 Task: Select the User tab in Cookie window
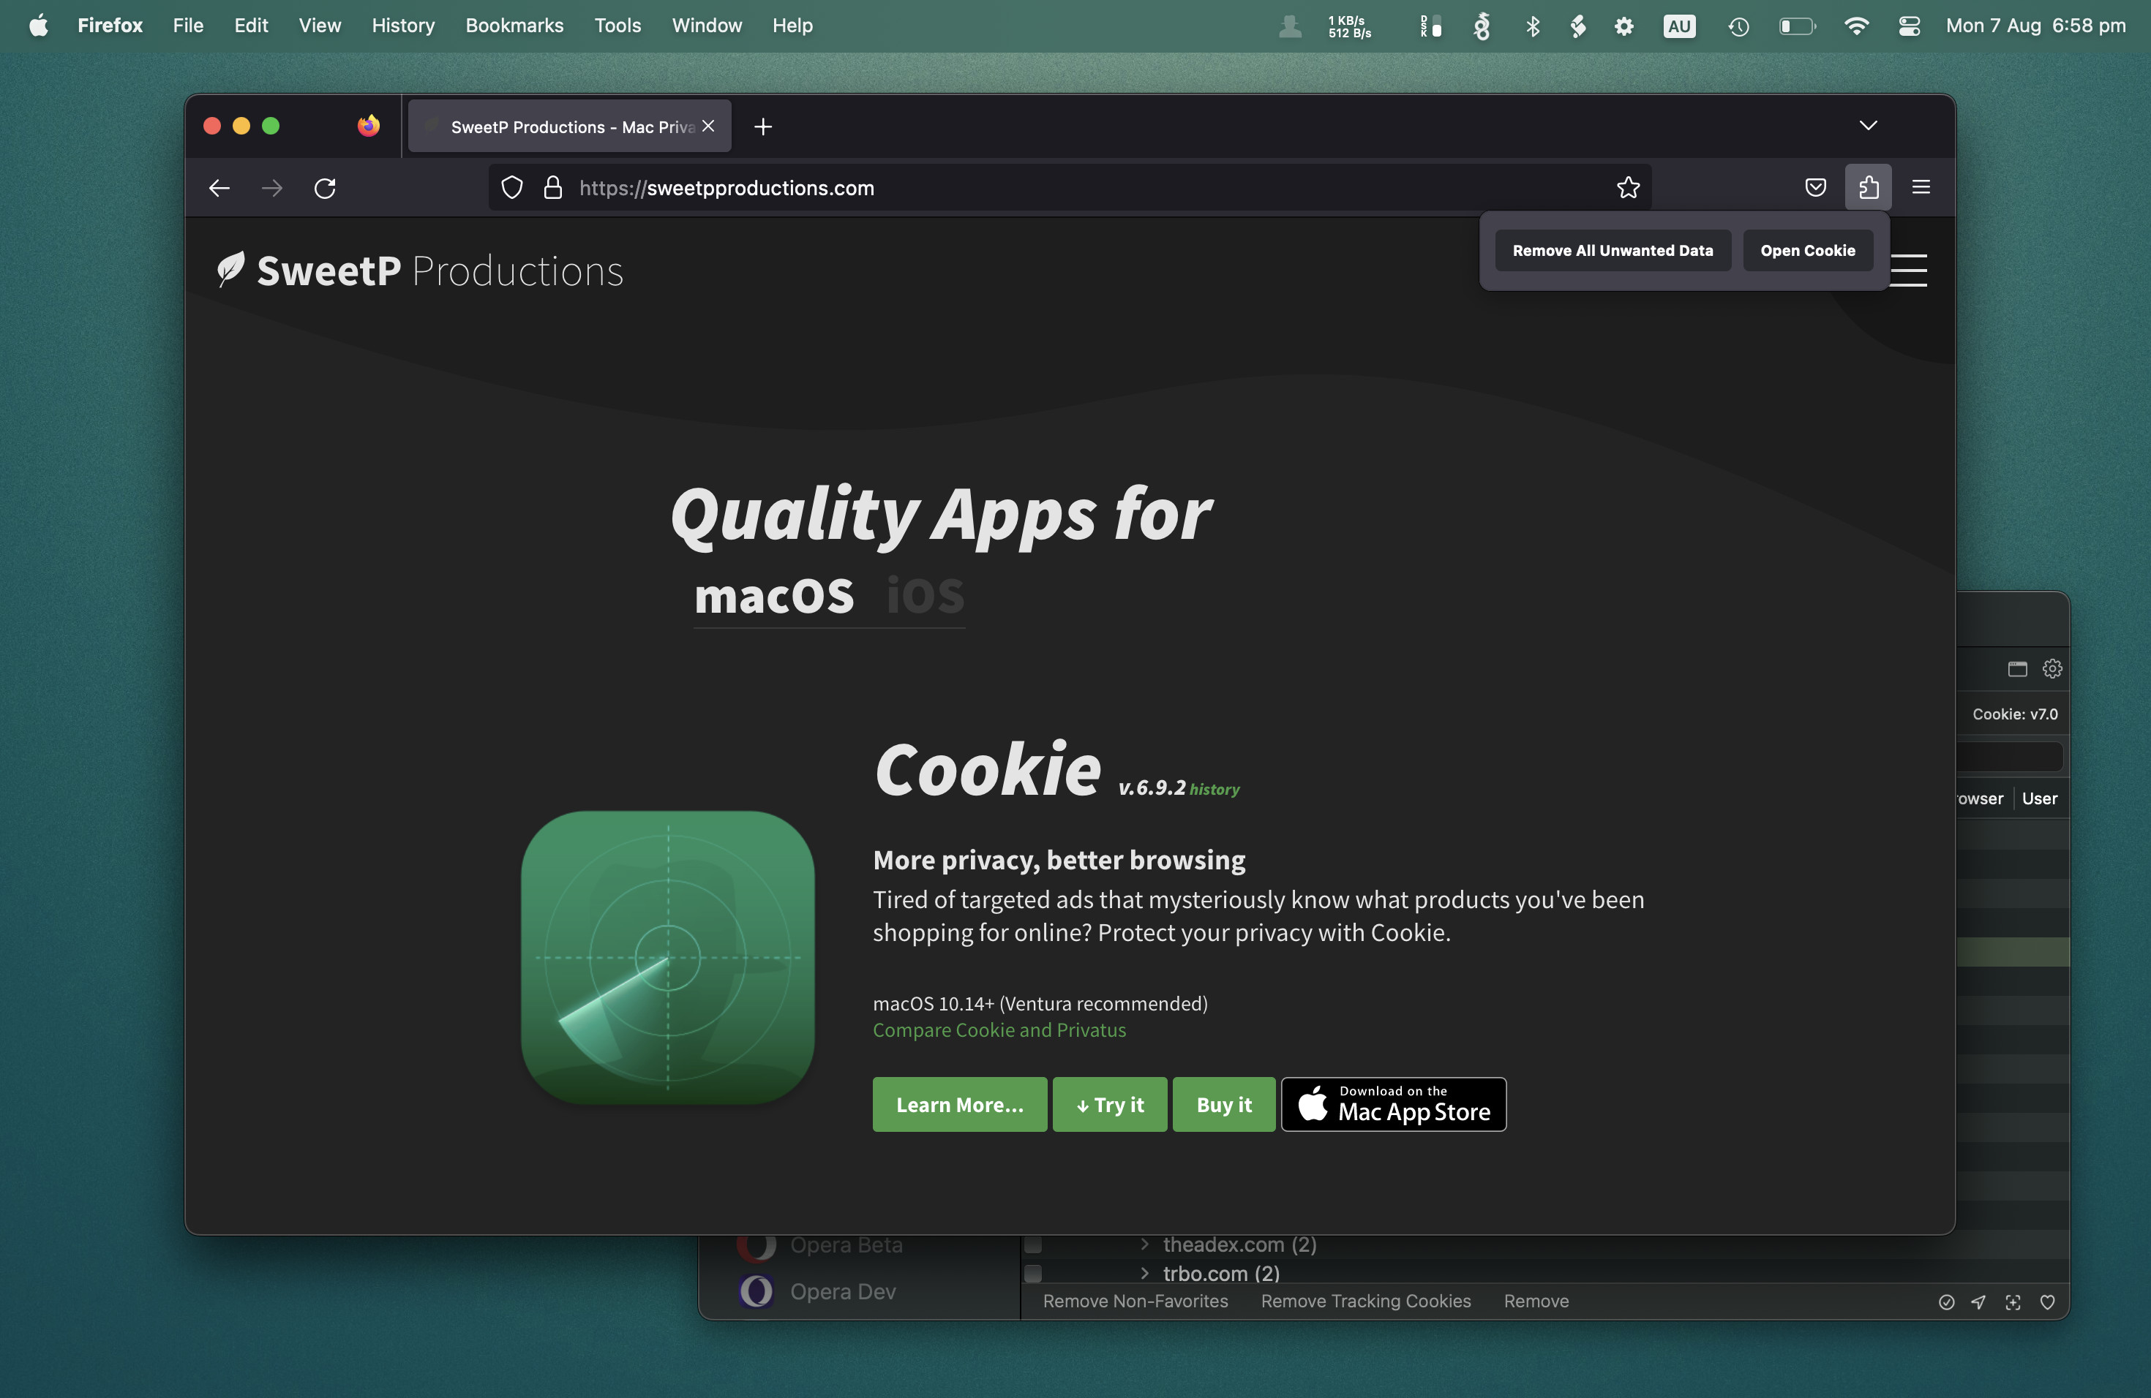(2039, 798)
